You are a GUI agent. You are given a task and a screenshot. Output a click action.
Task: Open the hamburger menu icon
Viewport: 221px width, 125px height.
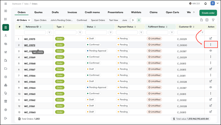tap(6, 4)
